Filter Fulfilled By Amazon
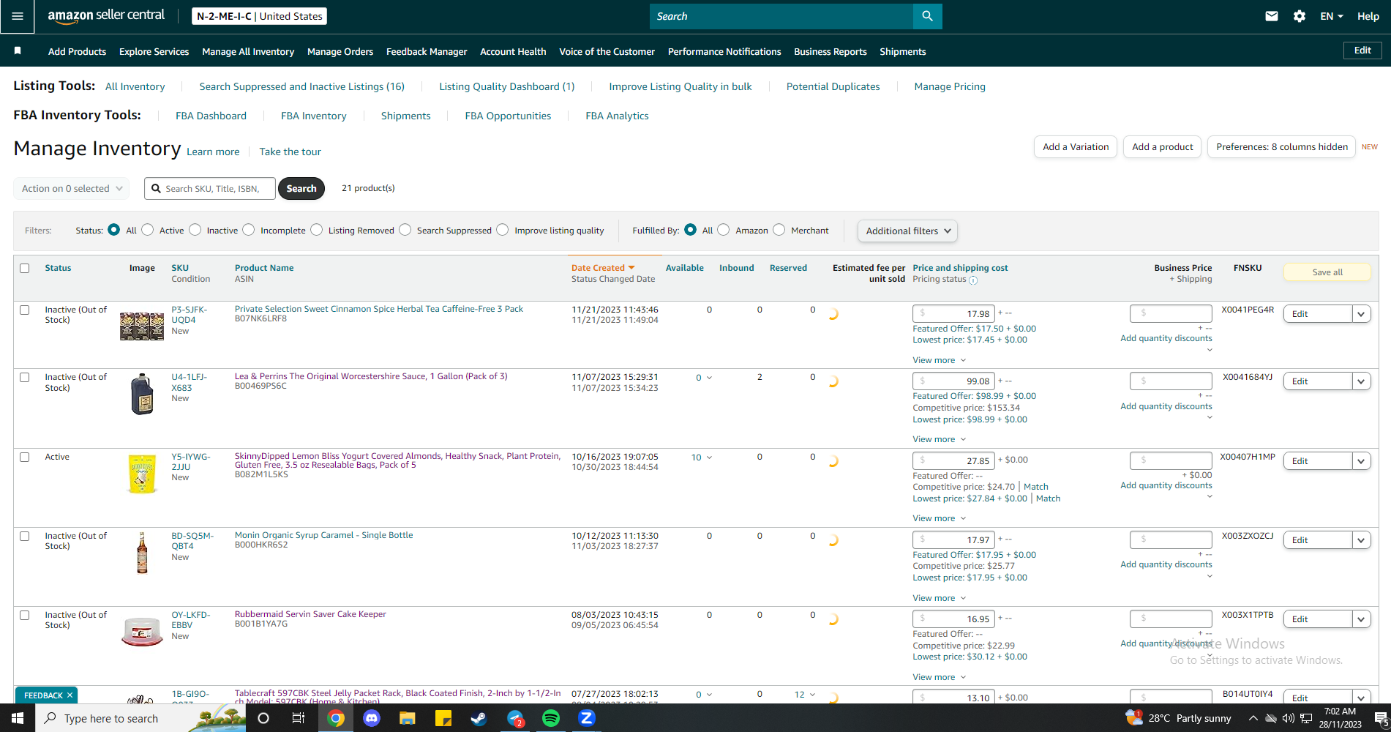The height and width of the screenshot is (732, 1391). pyautogui.click(x=724, y=230)
